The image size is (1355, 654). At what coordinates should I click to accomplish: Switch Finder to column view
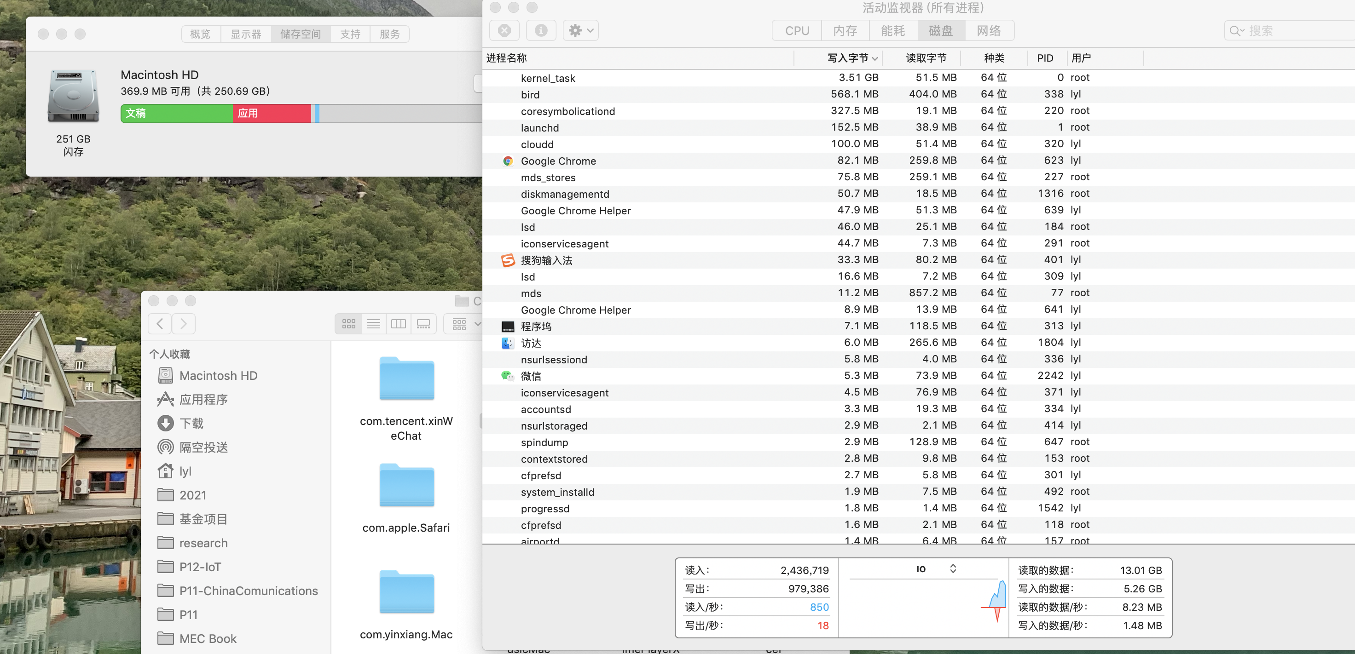point(398,324)
